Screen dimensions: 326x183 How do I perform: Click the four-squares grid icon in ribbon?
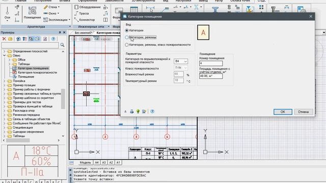click(x=261, y=8)
